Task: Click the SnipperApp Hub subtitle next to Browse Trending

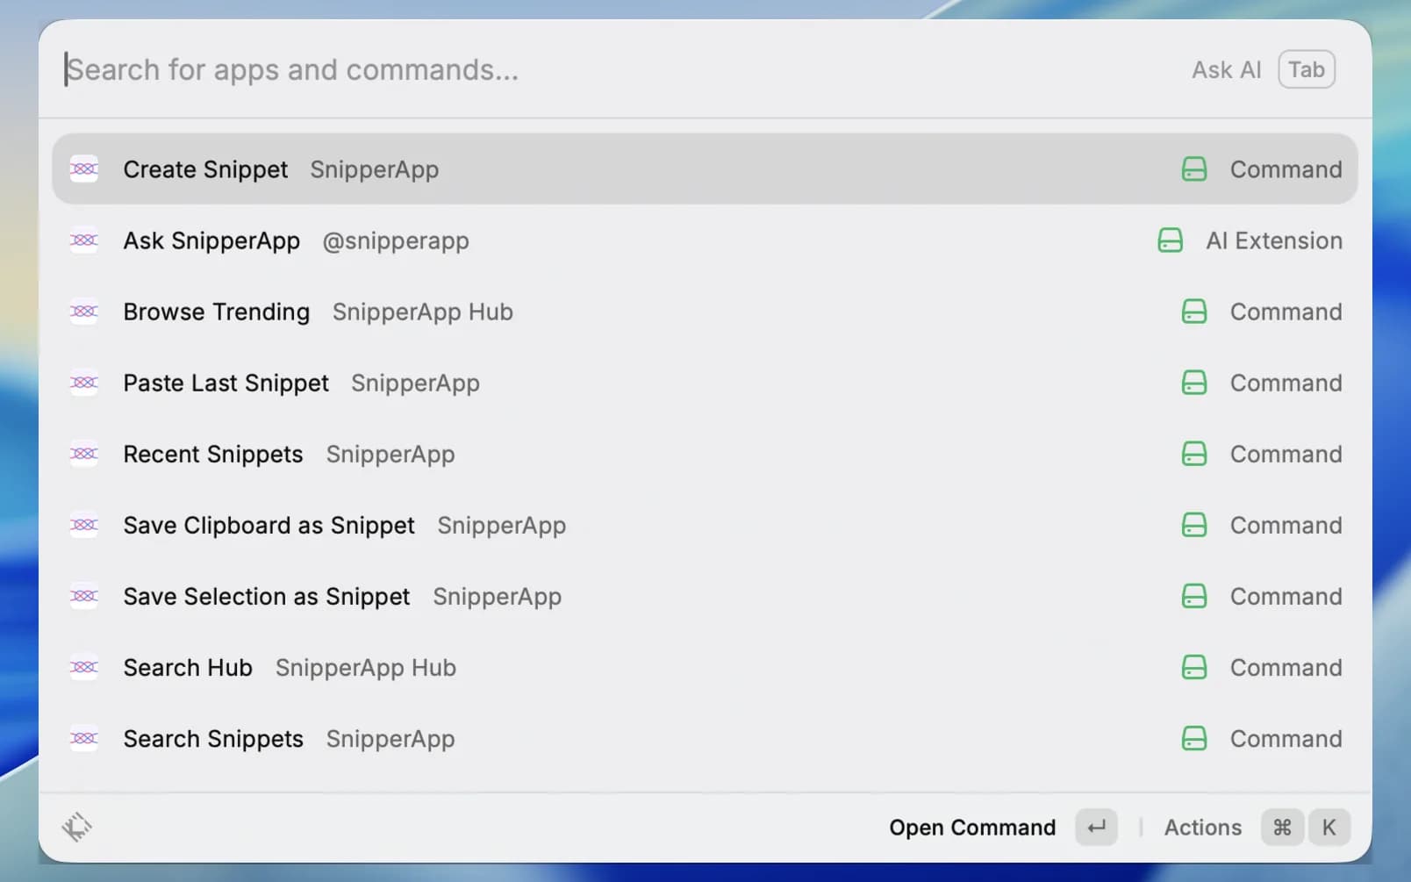Action: point(423,312)
